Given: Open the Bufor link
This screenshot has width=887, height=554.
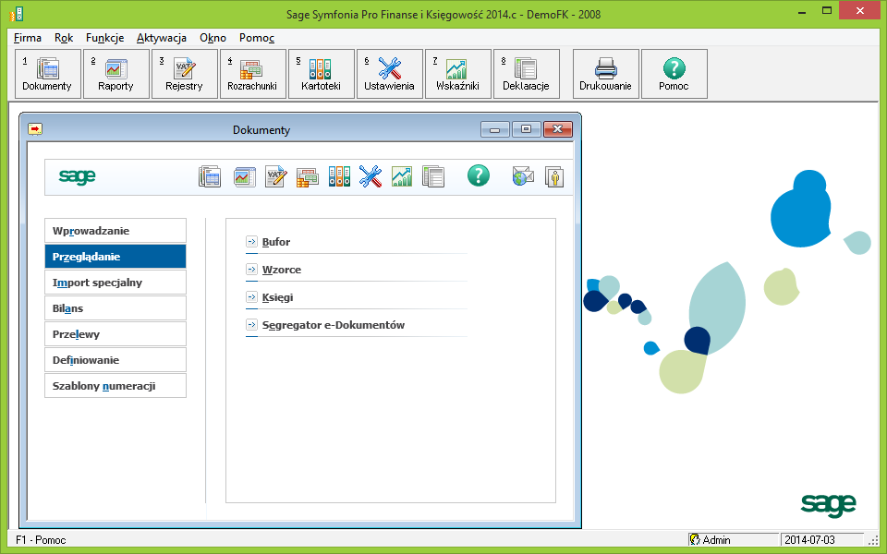Looking at the screenshot, I should pos(276,242).
